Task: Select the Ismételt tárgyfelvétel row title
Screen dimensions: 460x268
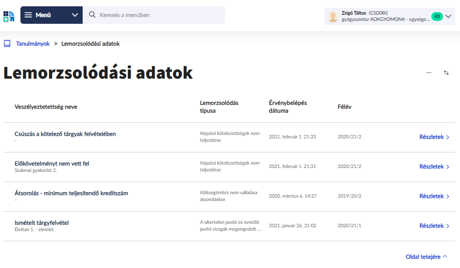Action: pyautogui.click(x=42, y=223)
